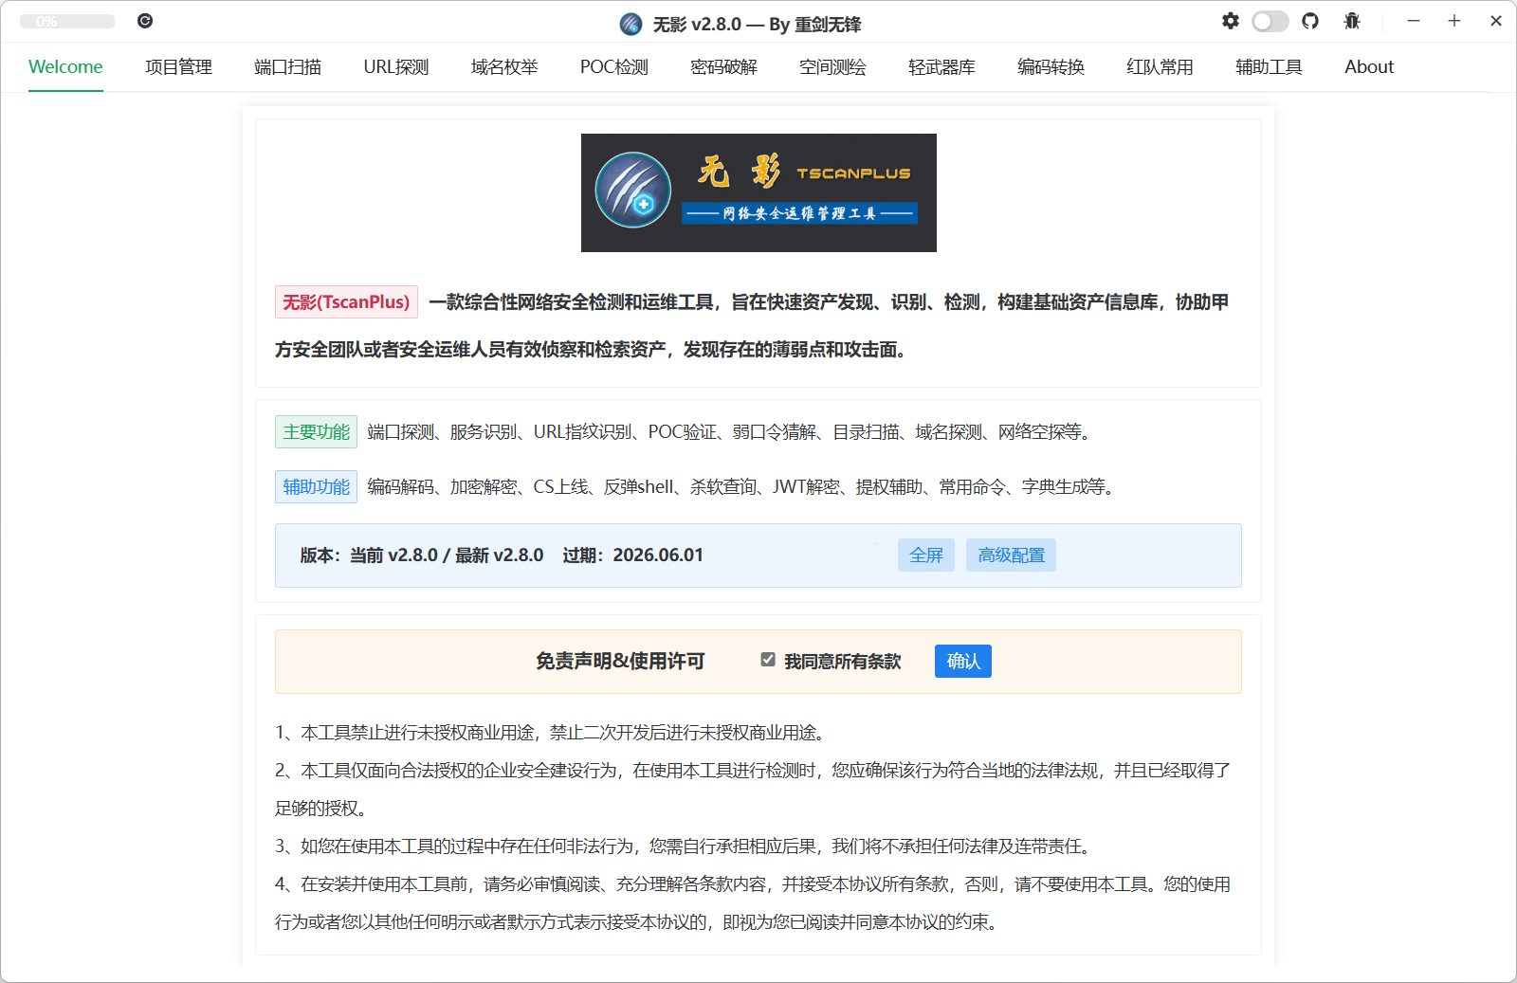Open the 密码破解 tab
This screenshot has height=983, width=1517.
[723, 67]
